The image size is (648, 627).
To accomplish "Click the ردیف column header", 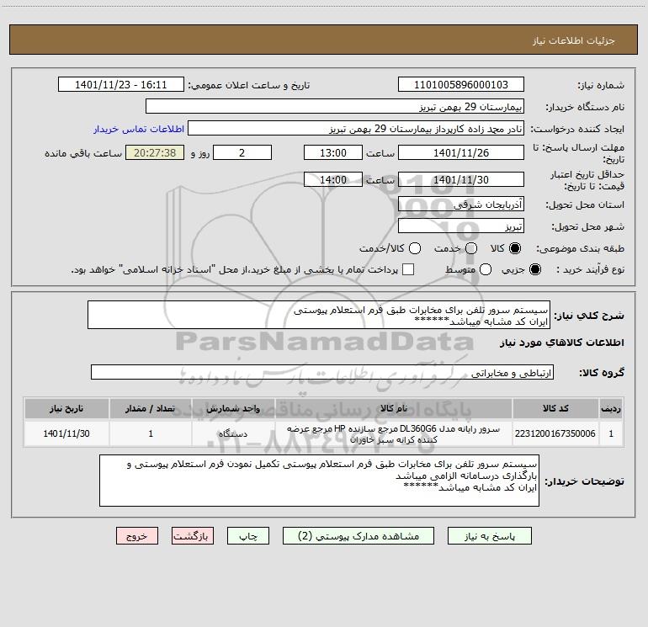I will 611,408.
